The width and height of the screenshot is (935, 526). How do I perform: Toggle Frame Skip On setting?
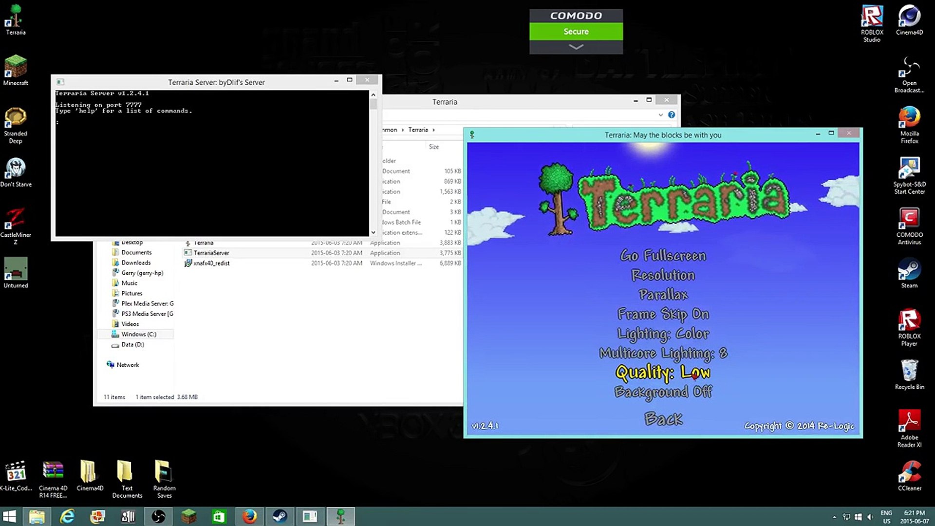click(663, 314)
